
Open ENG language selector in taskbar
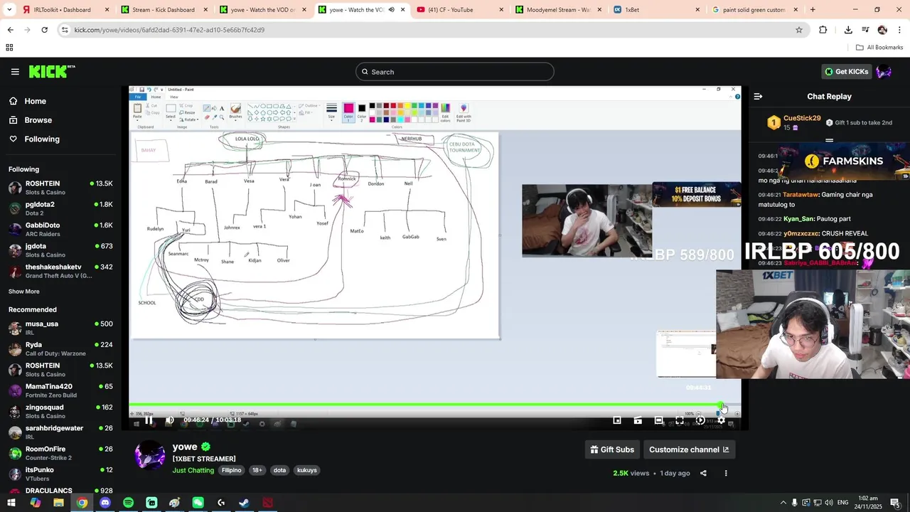(x=842, y=503)
